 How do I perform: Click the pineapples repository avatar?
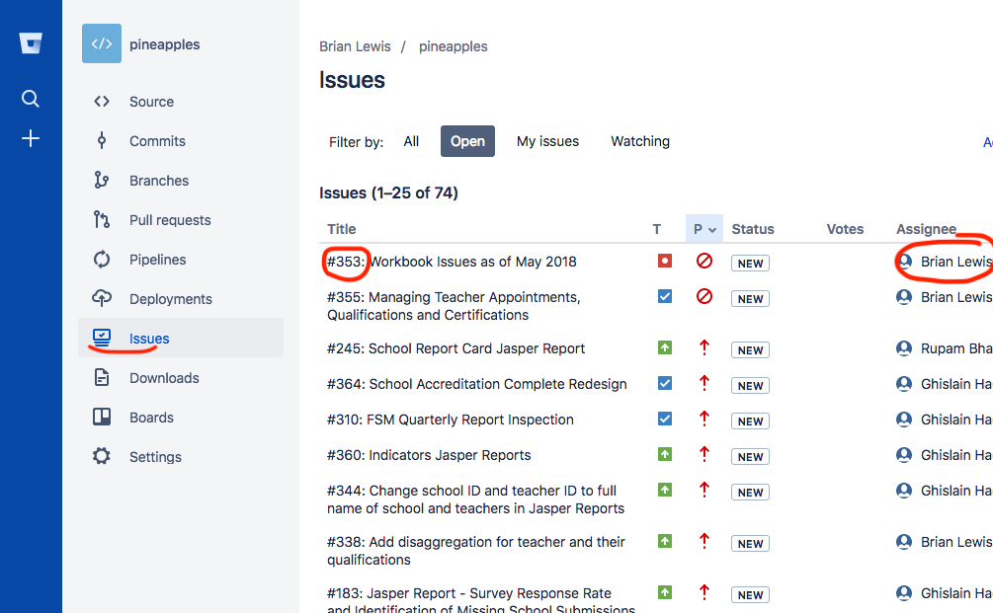tap(102, 44)
